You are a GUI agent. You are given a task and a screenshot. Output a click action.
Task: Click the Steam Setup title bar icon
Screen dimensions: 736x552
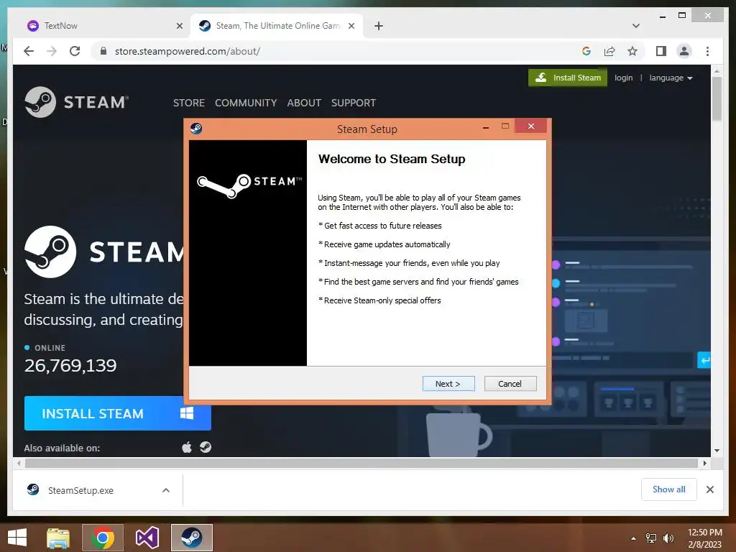point(196,128)
